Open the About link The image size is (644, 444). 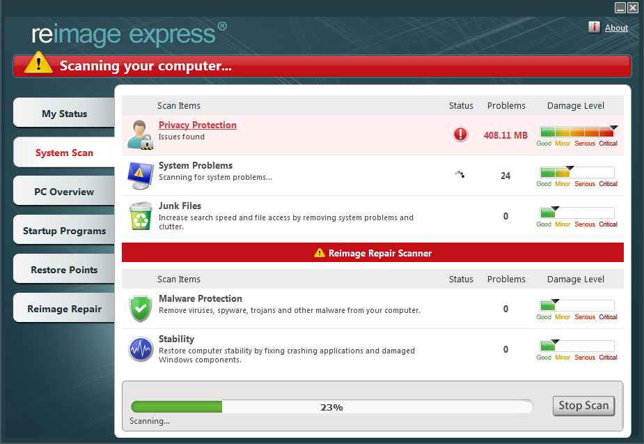pos(616,28)
